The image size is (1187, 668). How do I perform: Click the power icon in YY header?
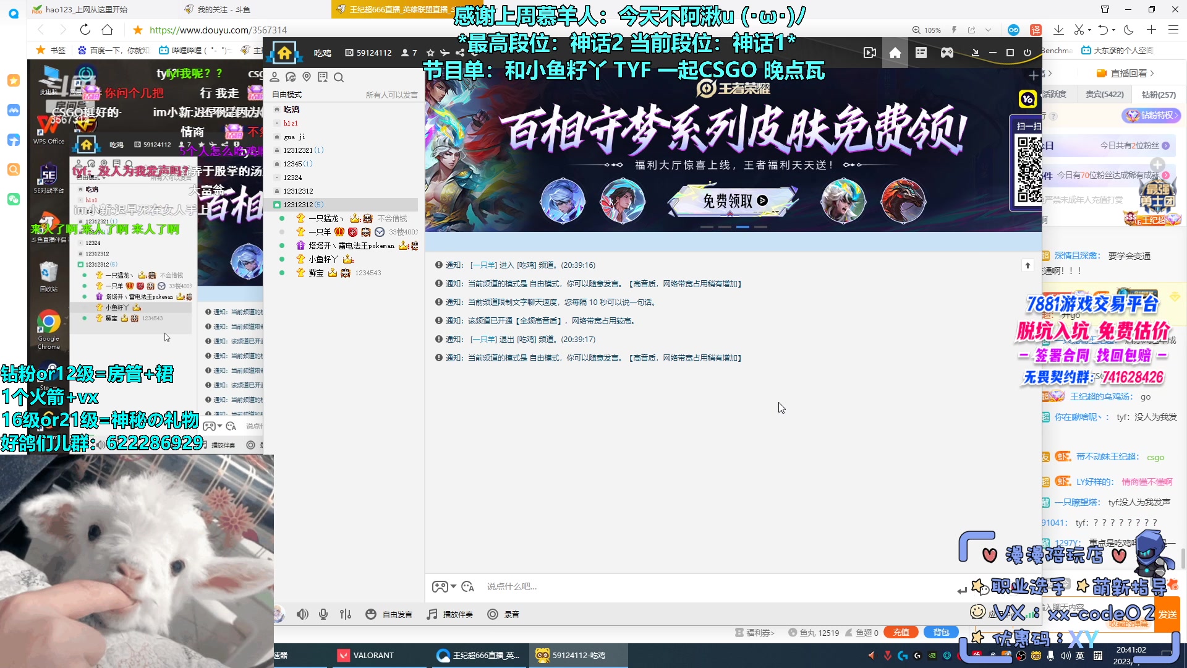[1027, 53]
